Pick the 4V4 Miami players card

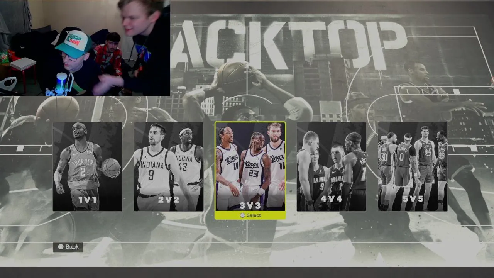(332, 167)
